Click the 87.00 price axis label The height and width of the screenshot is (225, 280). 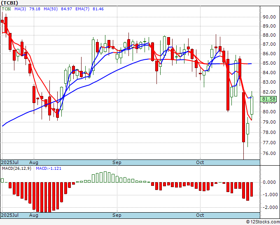click(269, 45)
